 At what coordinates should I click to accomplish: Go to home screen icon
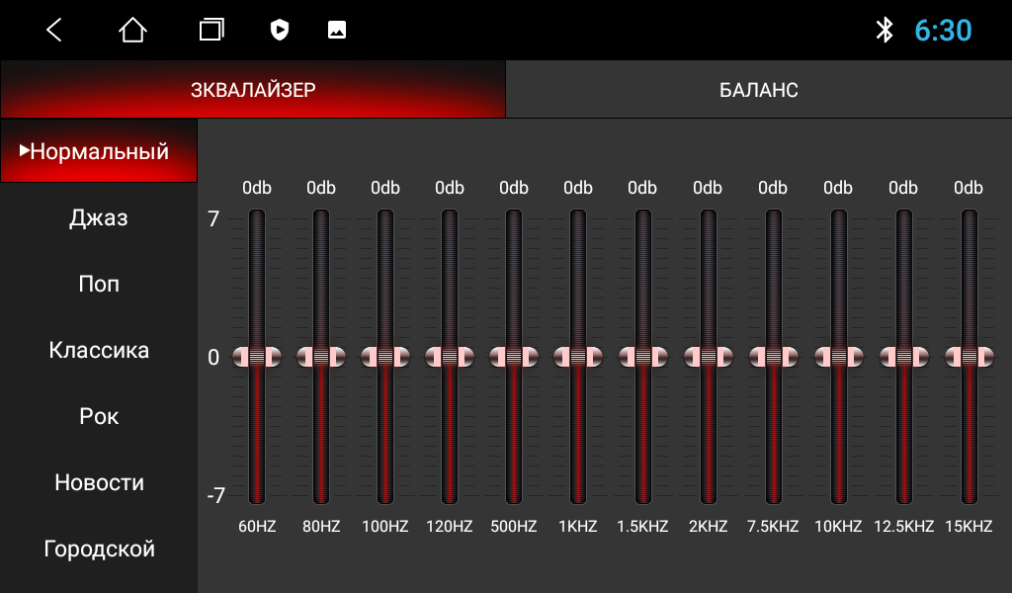pos(133,30)
